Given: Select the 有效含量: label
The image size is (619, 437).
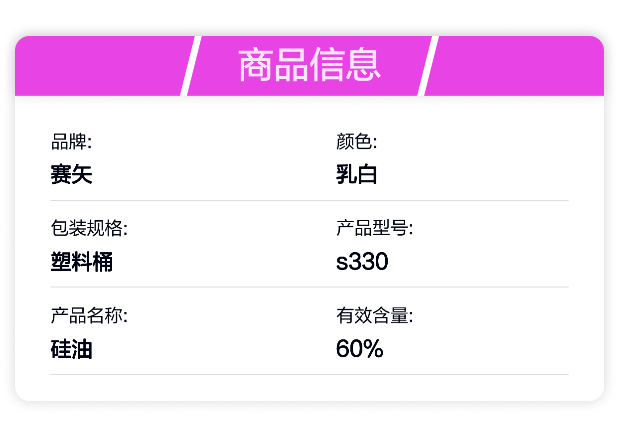Looking at the screenshot, I should [x=374, y=316].
